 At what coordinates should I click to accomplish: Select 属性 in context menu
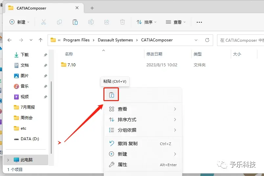[143, 165]
